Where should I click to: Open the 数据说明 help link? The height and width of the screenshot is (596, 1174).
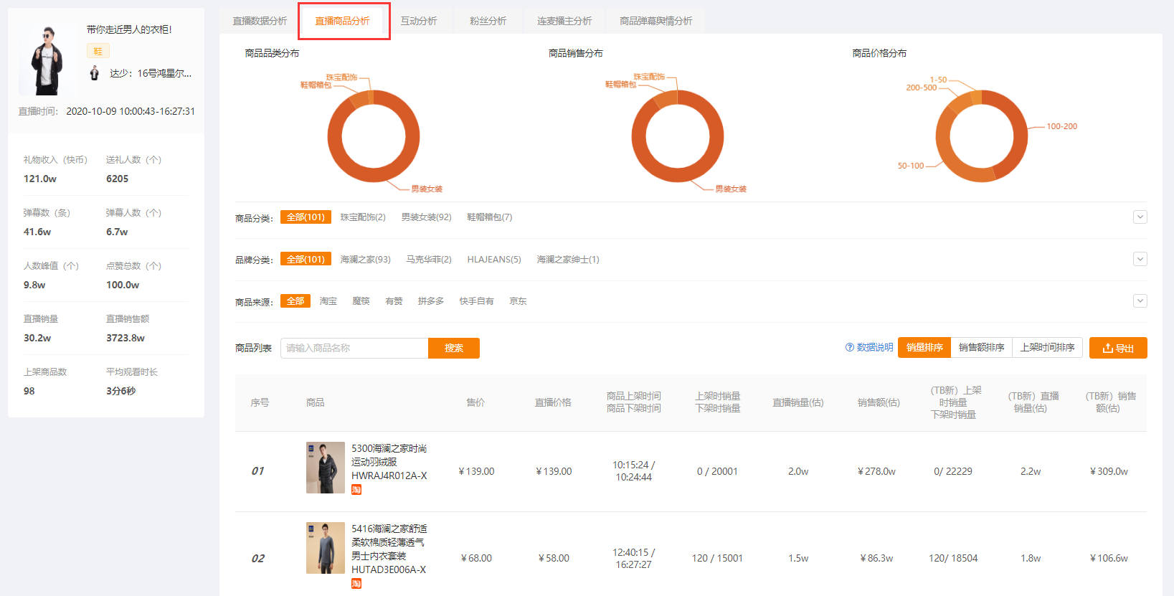click(869, 347)
